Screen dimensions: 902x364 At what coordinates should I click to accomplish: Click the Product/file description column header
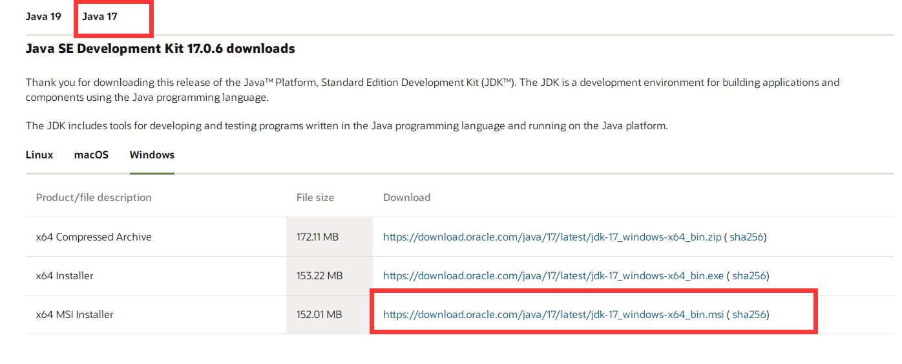[94, 197]
